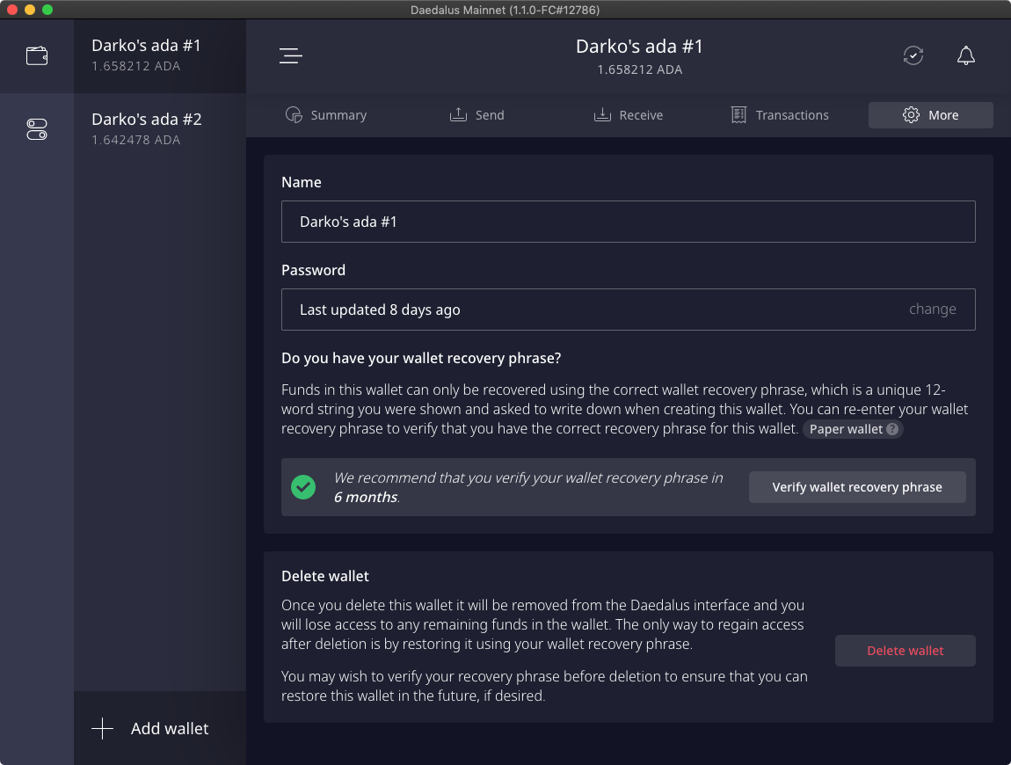This screenshot has width=1011, height=765.
Task: Open the wallets section icon in sidebar
Action: pyautogui.click(x=37, y=55)
